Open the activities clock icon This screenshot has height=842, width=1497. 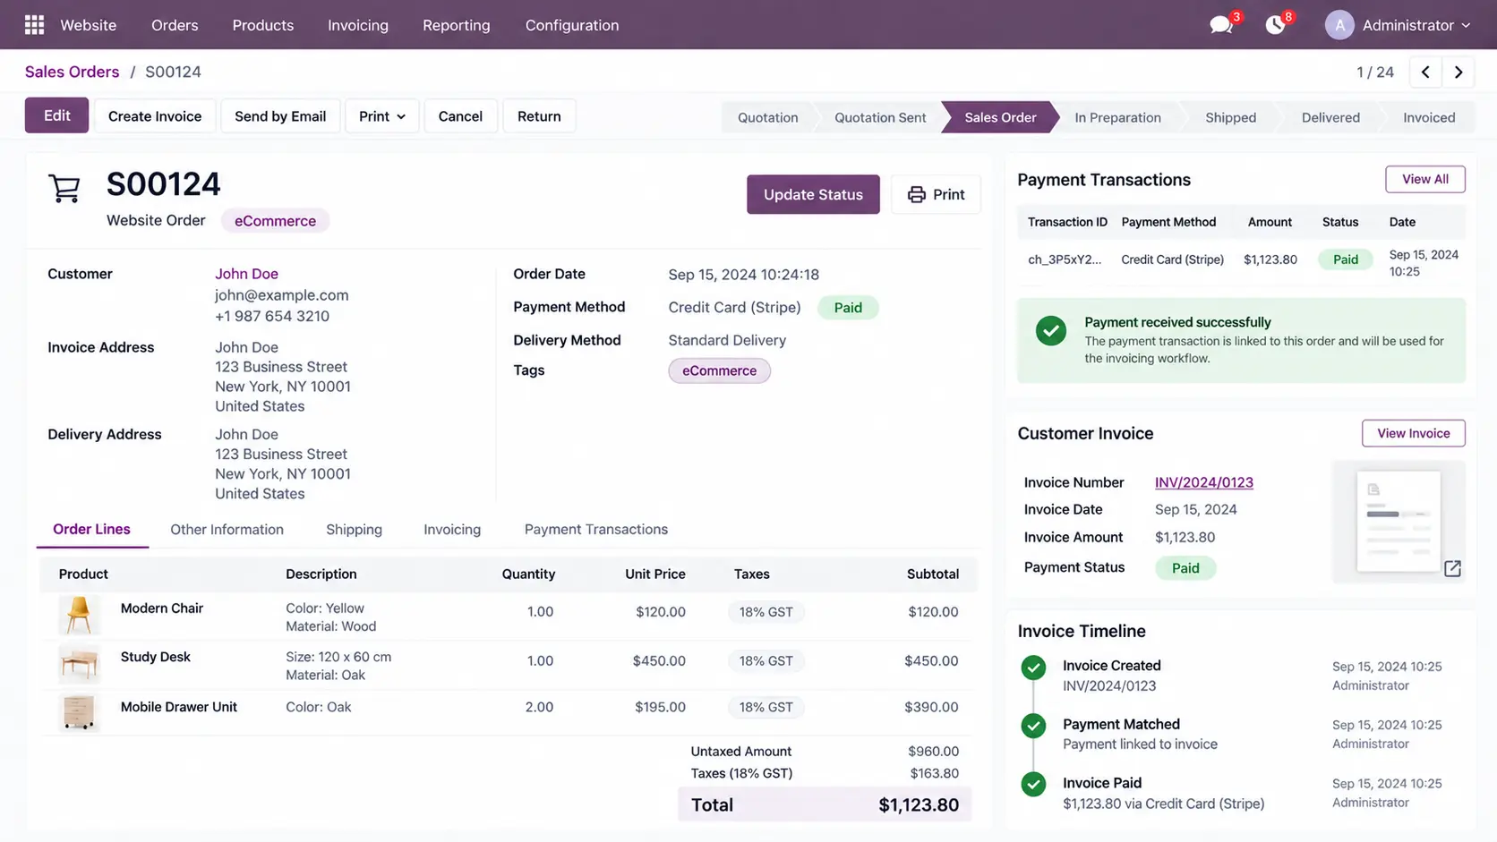[x=1275, y=25]
